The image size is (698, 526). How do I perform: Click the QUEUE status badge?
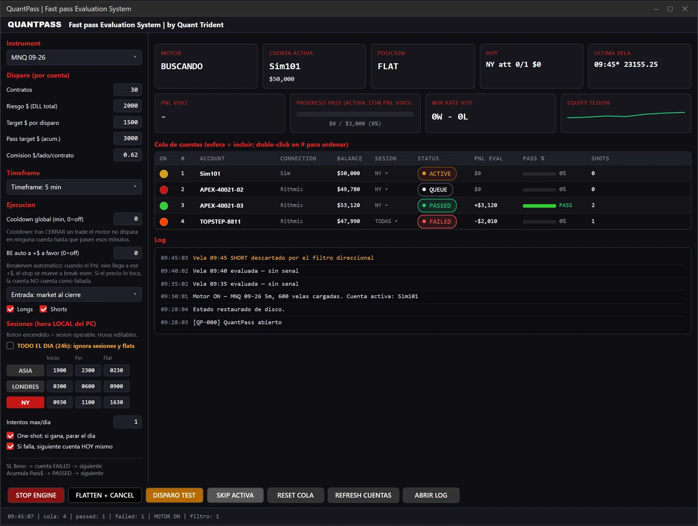(435, 189)
